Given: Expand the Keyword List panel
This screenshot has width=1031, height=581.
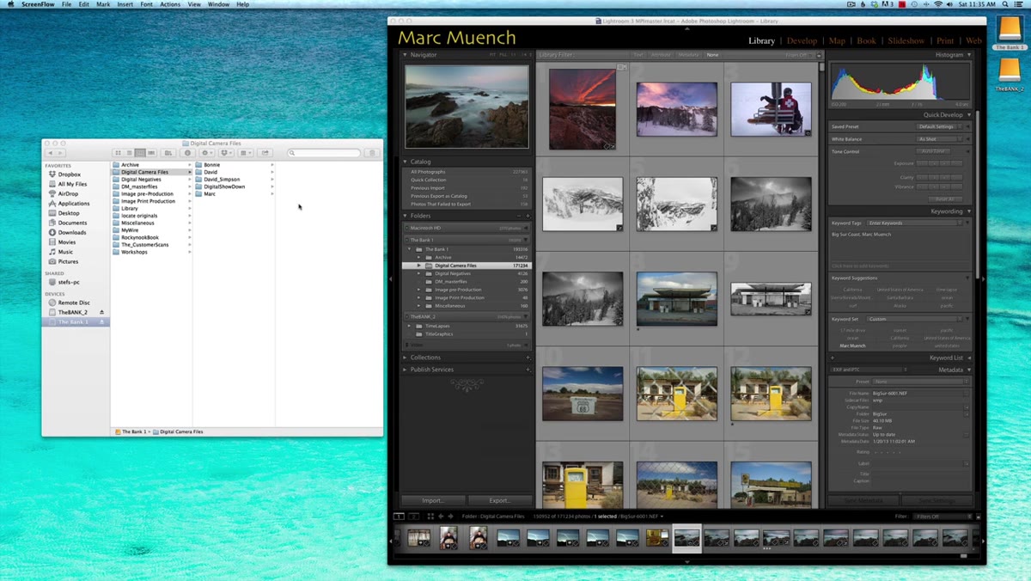Looking at the screenshot, I should (969, 358).
